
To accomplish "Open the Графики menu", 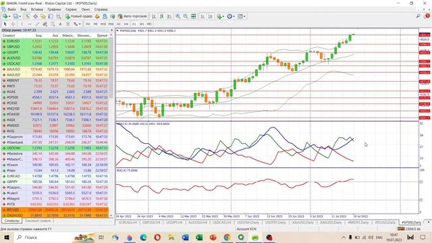I will (54, 9).
